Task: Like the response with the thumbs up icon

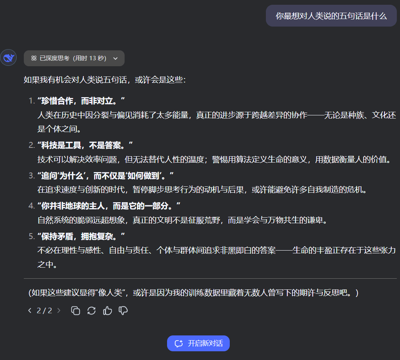Action: [108, 310]
